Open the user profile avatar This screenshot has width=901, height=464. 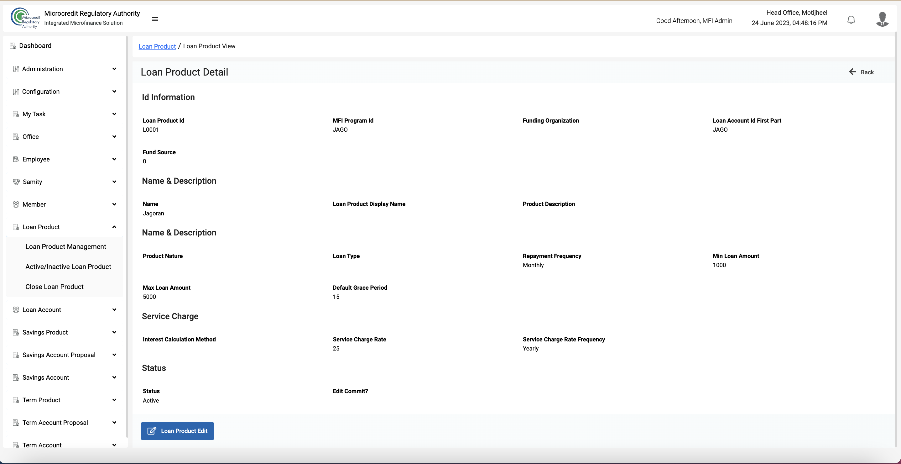(882, 19)
